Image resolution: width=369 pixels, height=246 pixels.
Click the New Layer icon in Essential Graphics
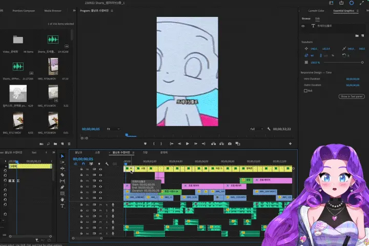363,35
